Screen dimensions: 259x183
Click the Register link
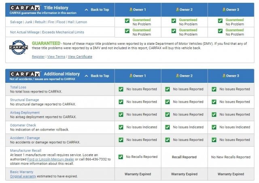[38, 57]
